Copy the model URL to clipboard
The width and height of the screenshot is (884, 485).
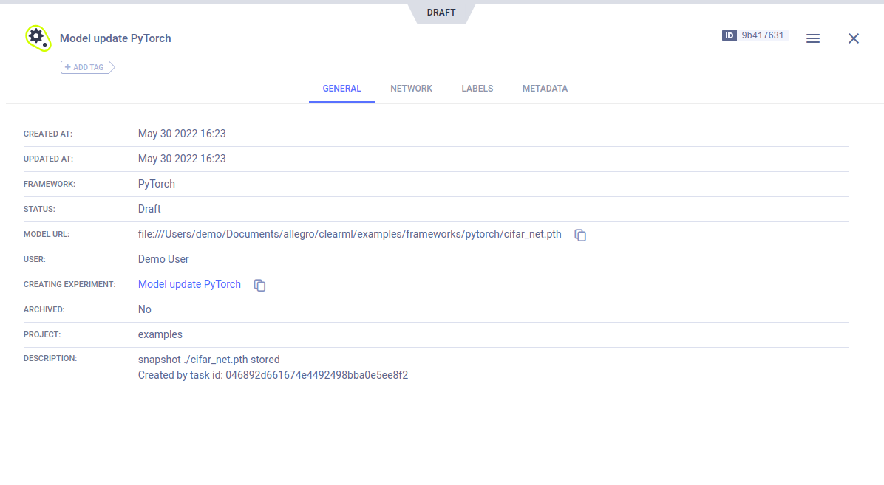tap(580, 235)
